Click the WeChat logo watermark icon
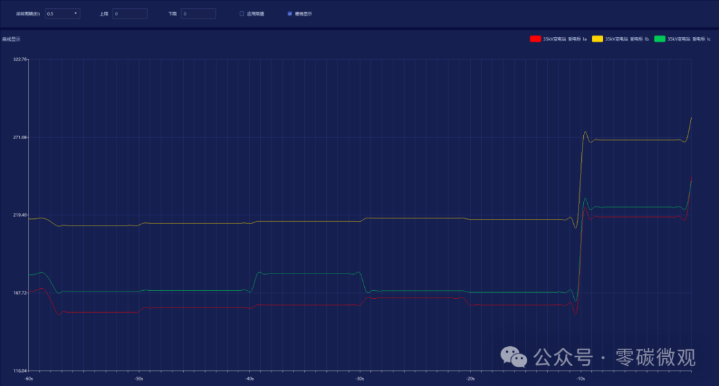The width and height of the screenshot is (719, 386). [x=513, y=357]
